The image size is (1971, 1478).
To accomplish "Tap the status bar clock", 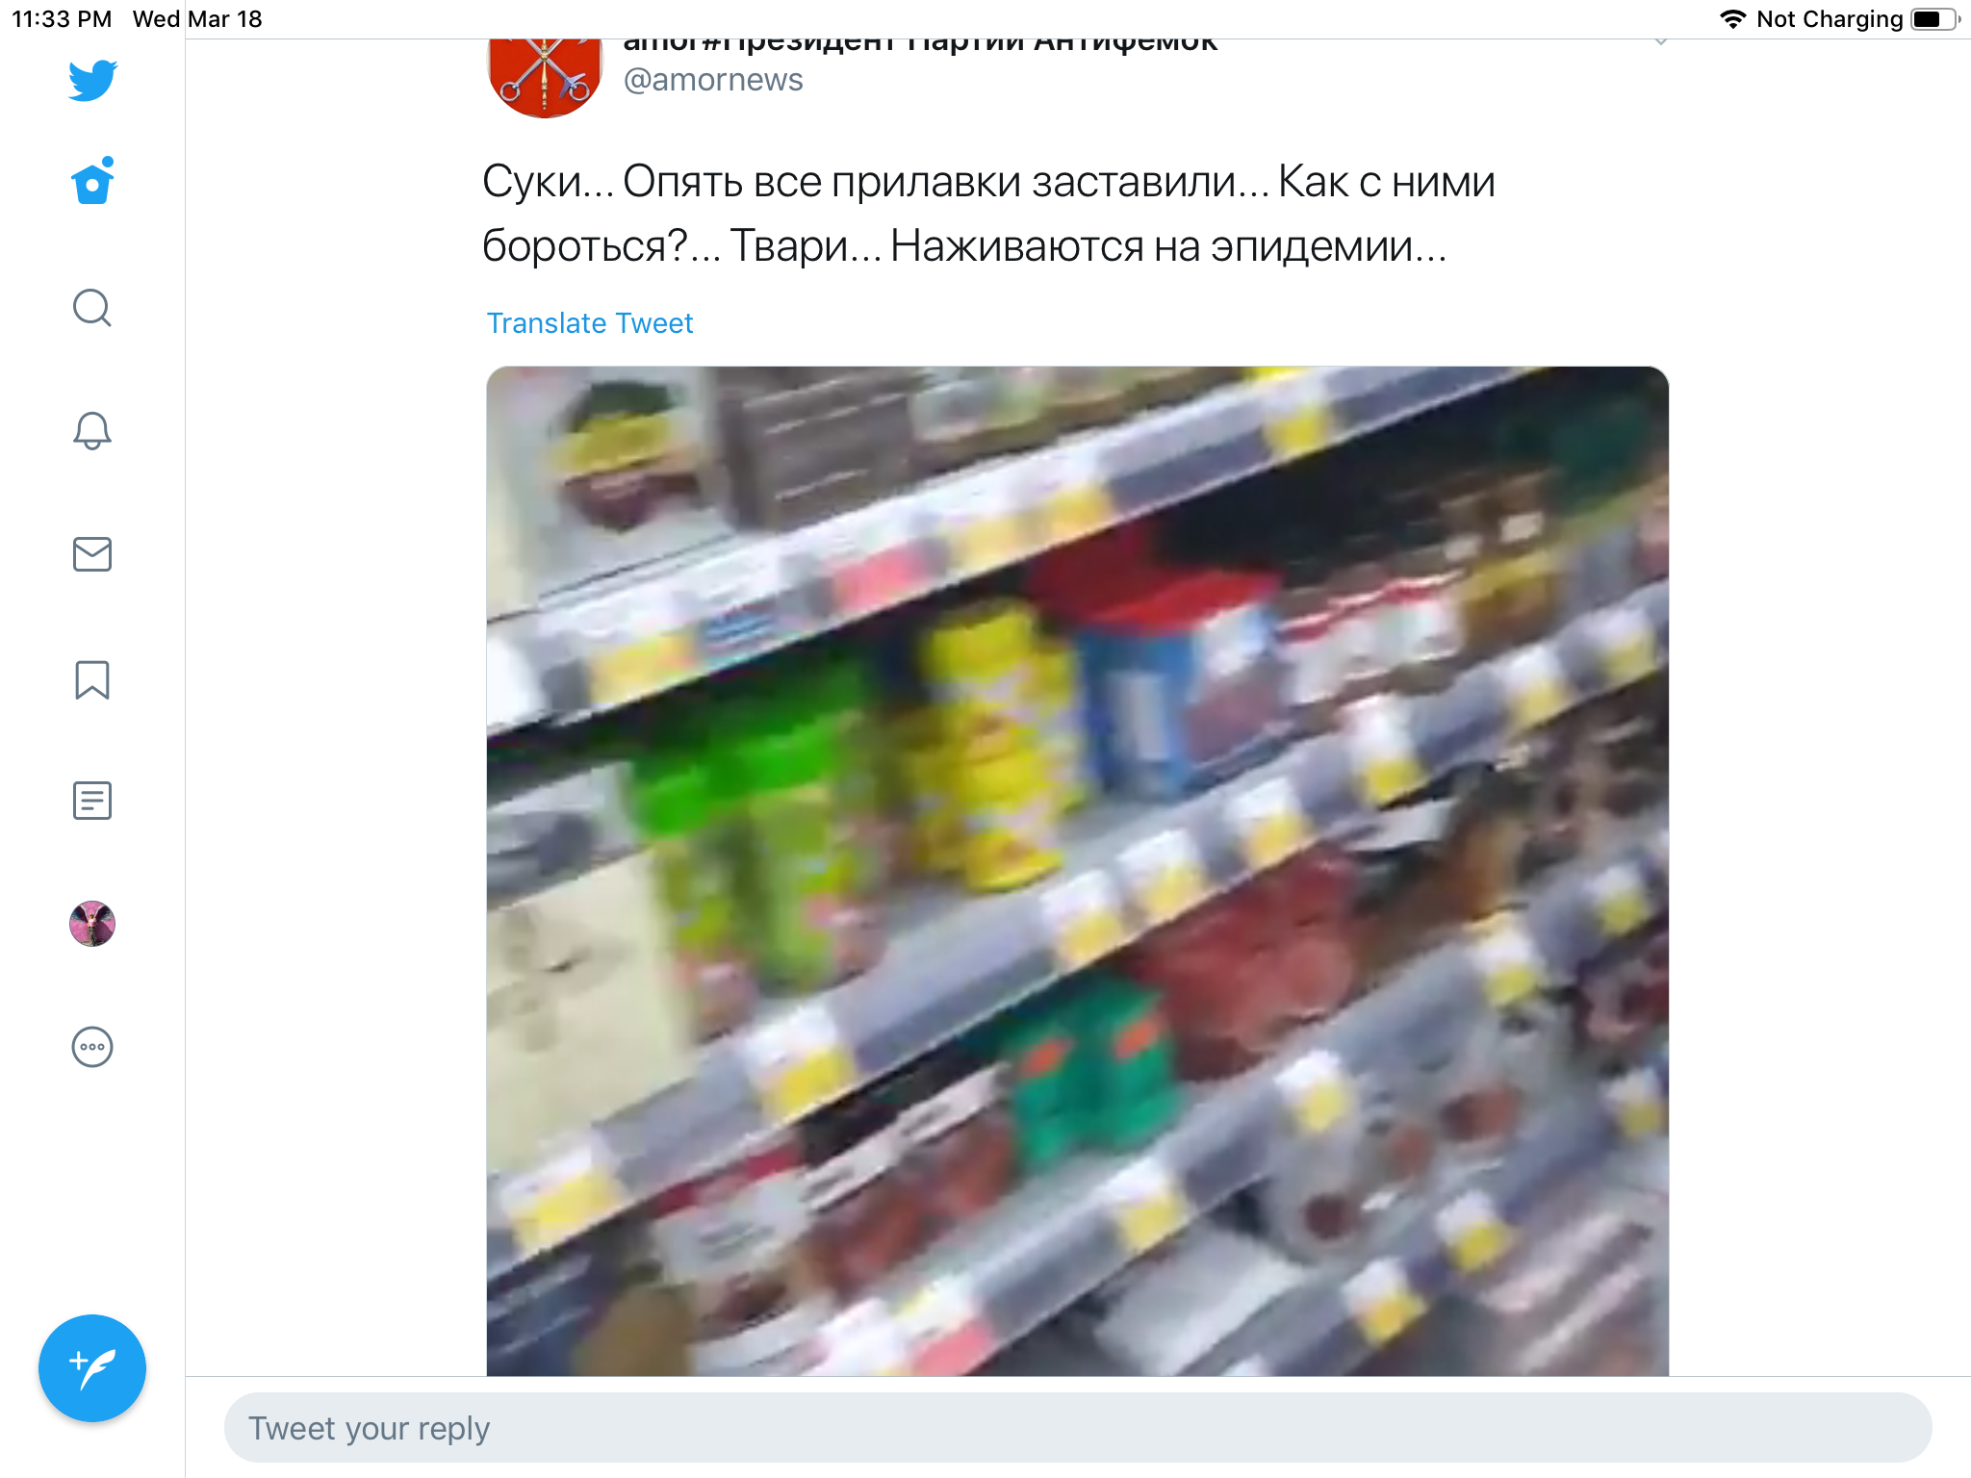I will click(x=62, y=19).
